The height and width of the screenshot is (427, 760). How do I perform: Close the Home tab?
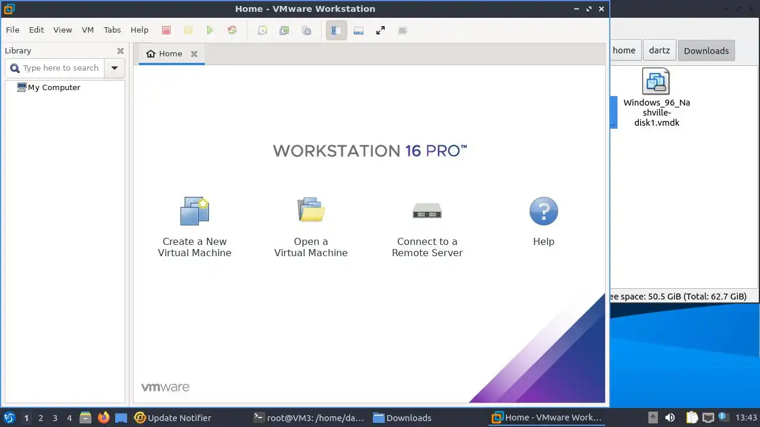(x=194, y=54)
